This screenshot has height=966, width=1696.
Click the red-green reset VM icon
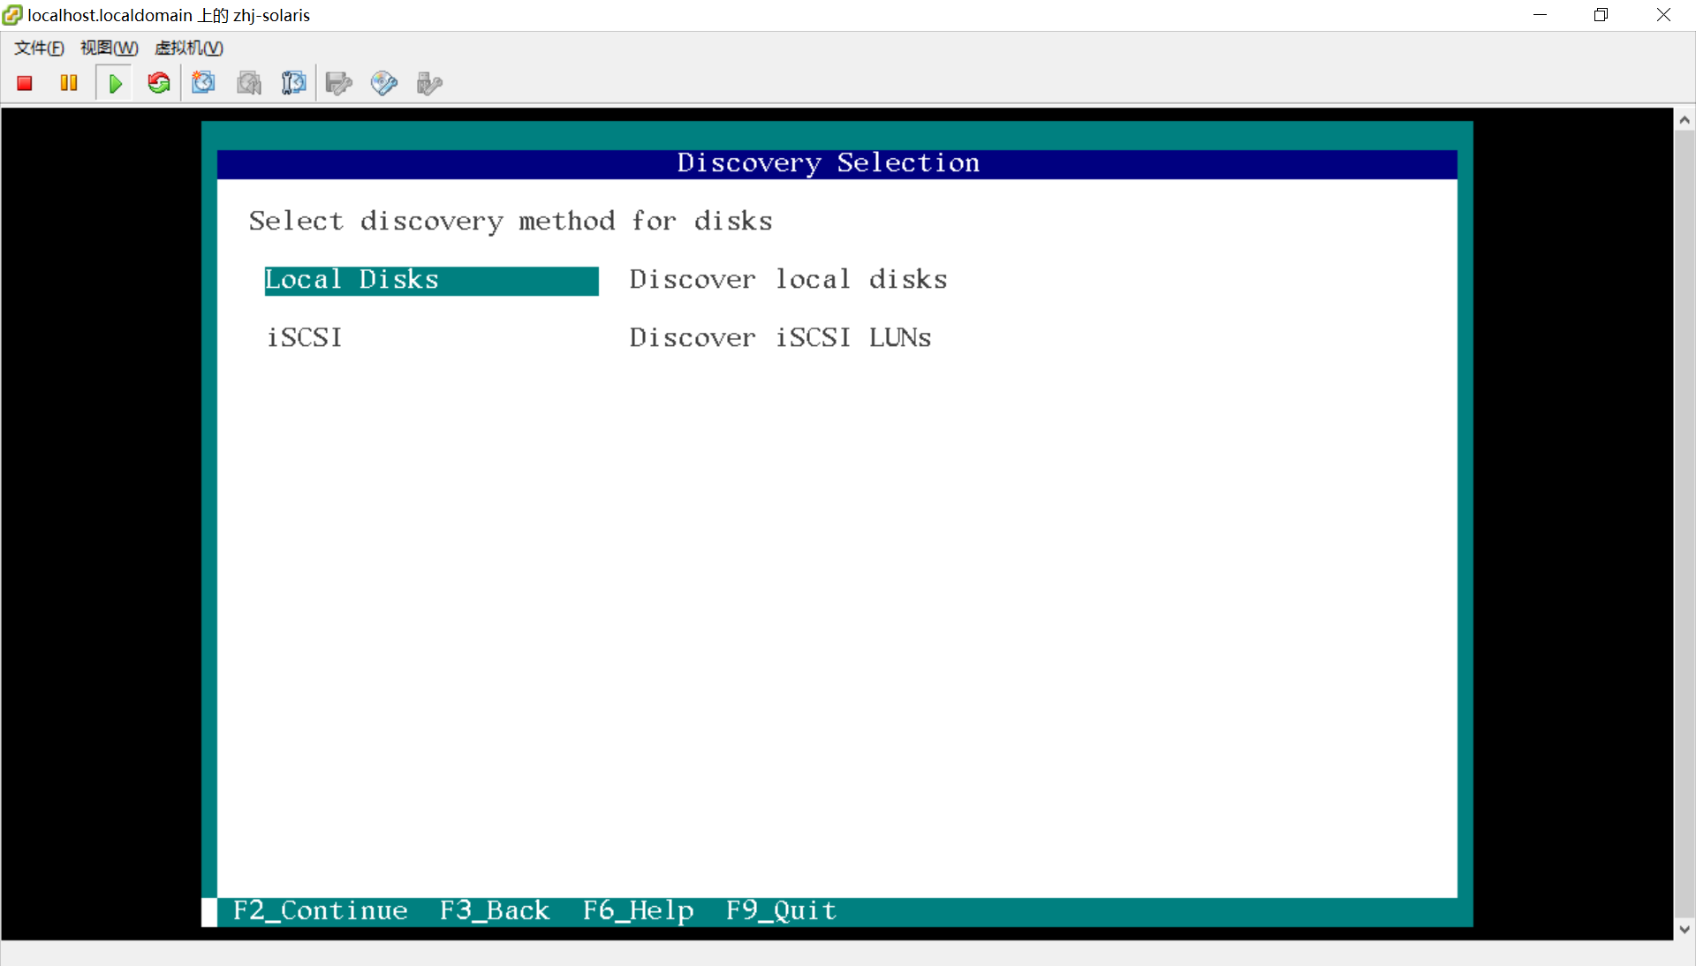(x=159, y=83)
